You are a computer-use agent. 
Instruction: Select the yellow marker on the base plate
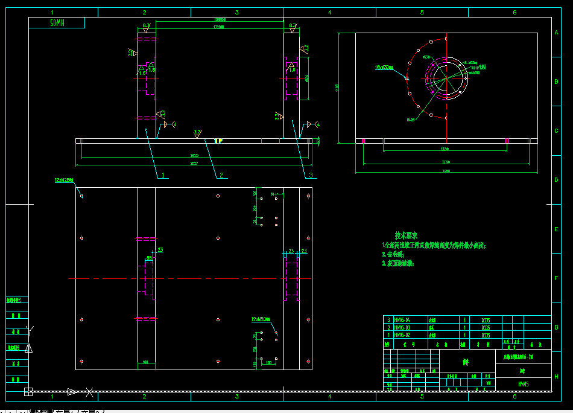point(218,141)
